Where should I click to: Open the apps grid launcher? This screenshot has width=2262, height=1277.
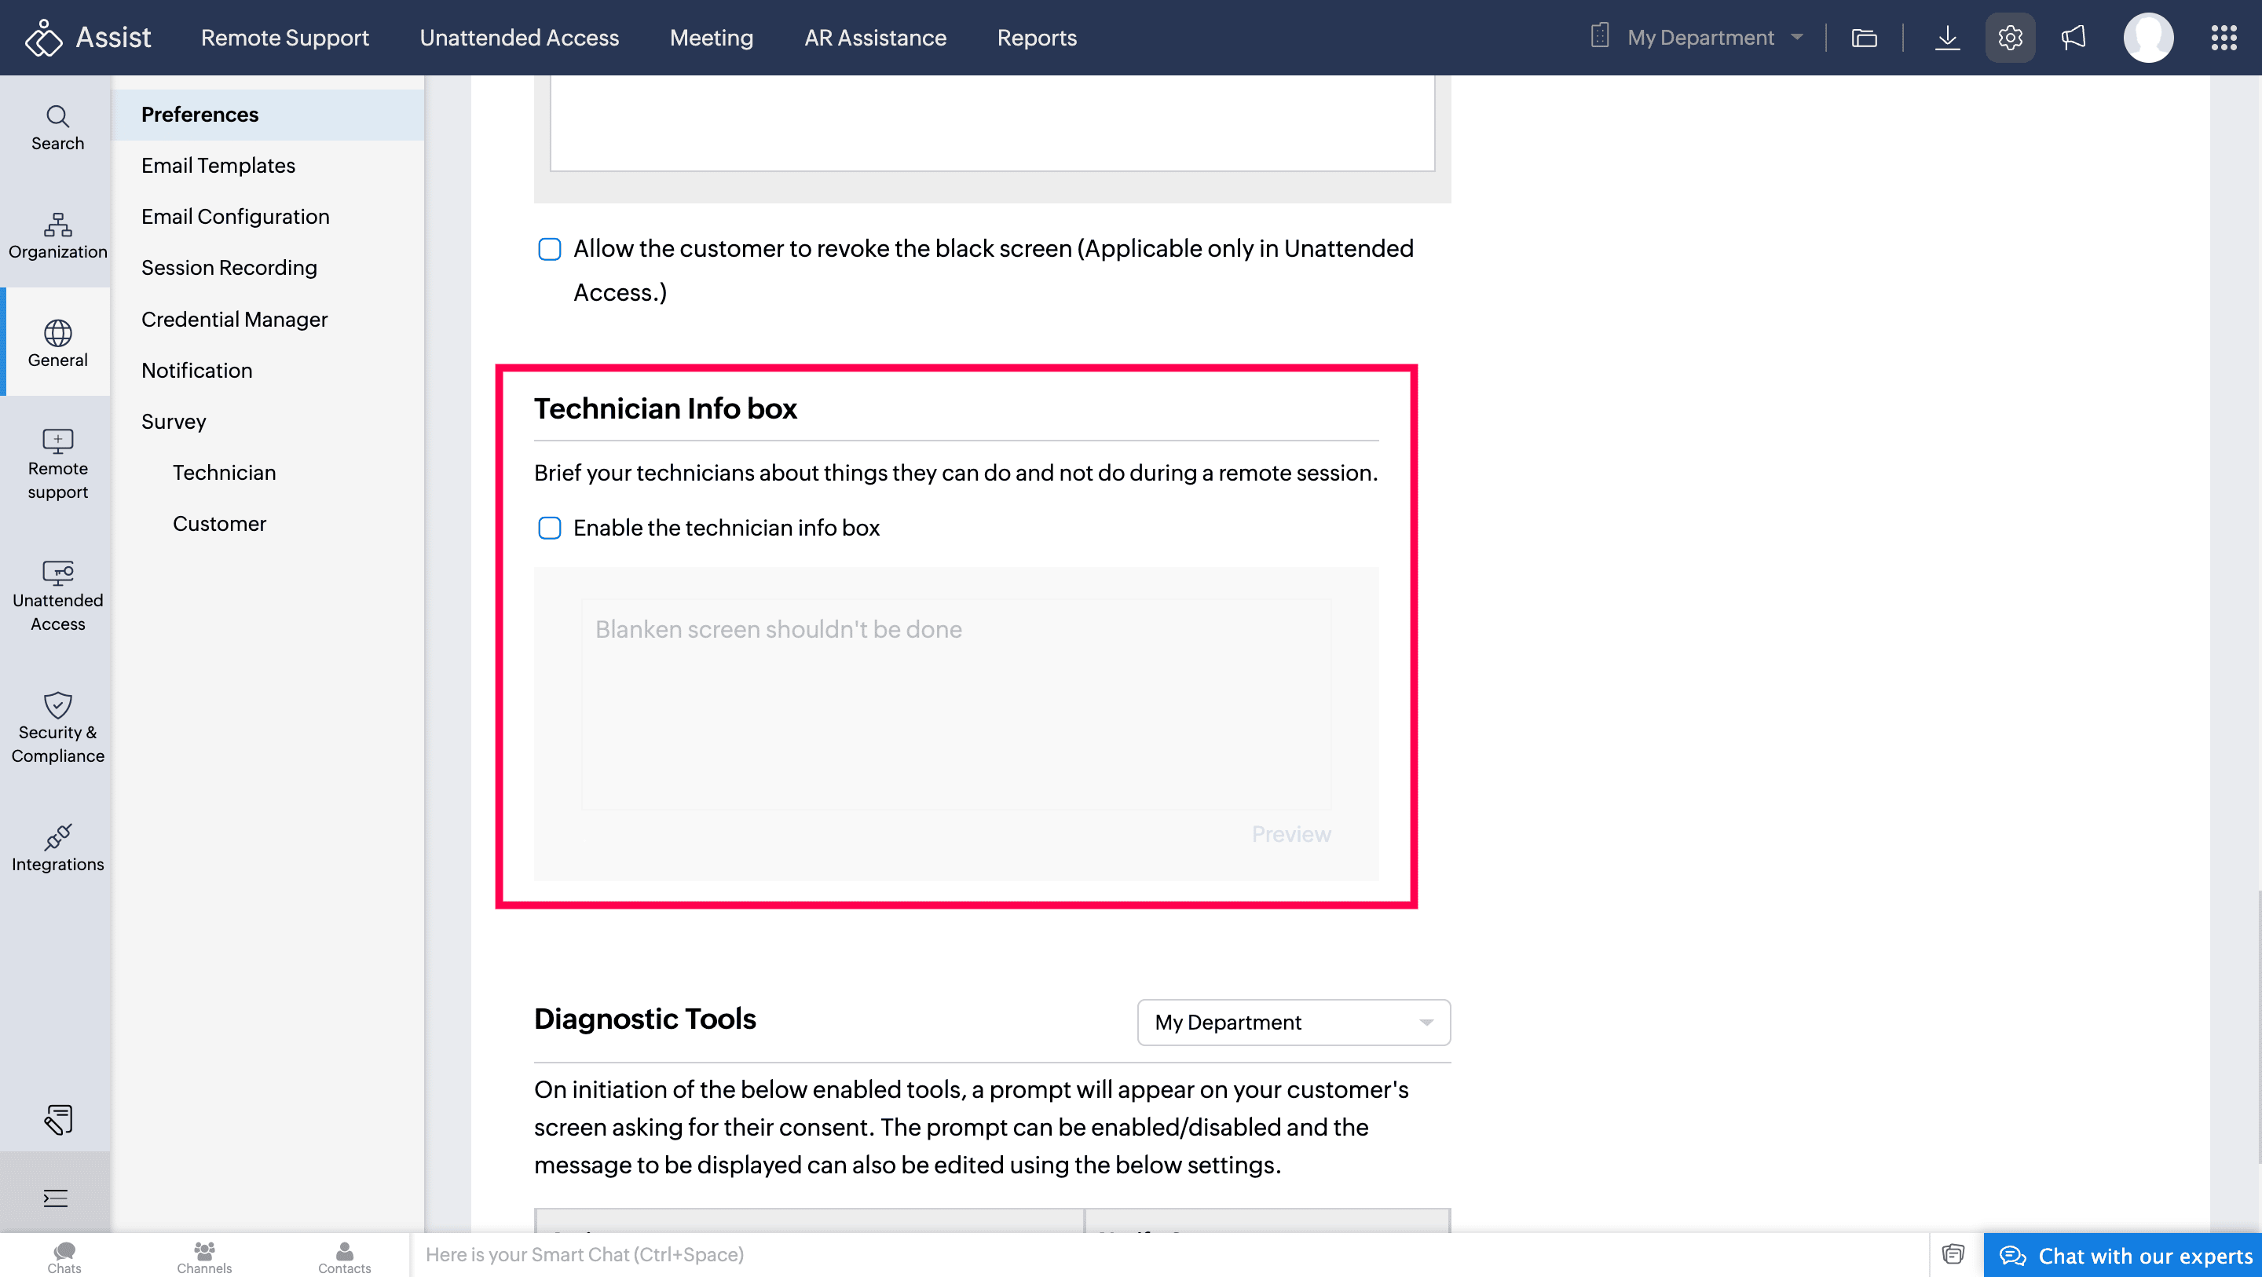click(2224, 38)
